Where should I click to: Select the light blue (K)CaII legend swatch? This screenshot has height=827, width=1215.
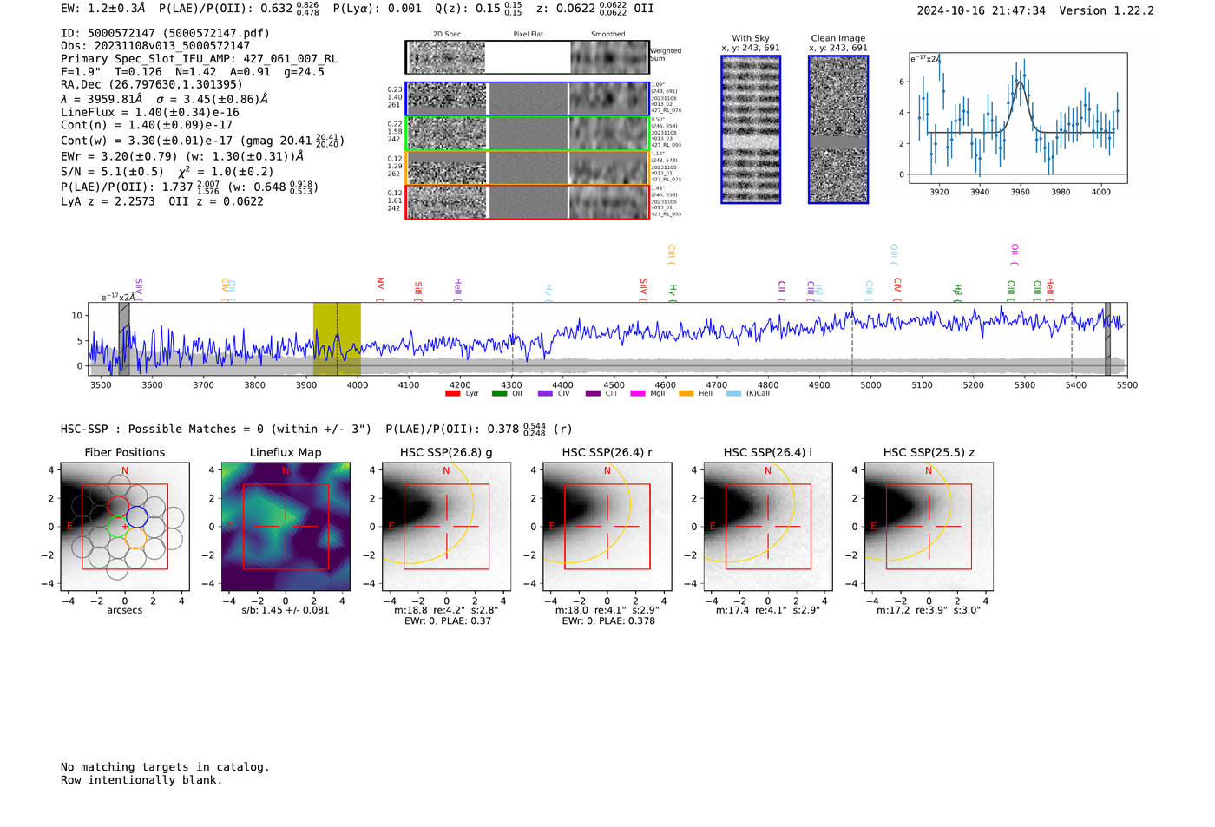pos(734,393)
